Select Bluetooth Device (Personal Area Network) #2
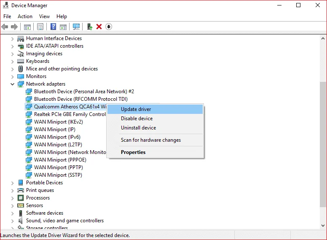This screenshot has width=327, height=240. [84, 92]
